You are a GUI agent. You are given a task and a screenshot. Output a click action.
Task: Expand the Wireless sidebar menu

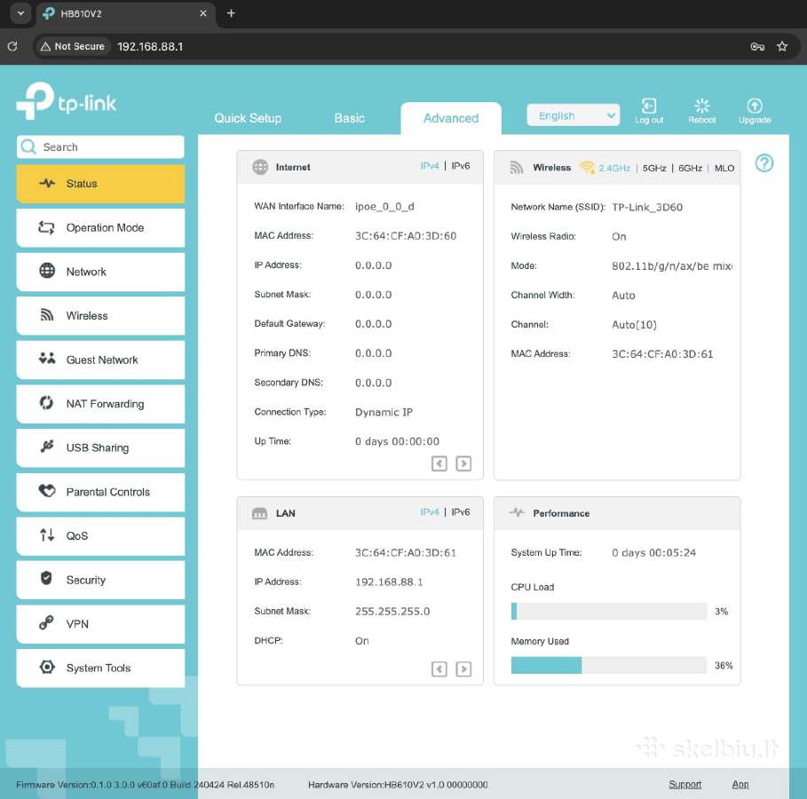tap(100, 315)
